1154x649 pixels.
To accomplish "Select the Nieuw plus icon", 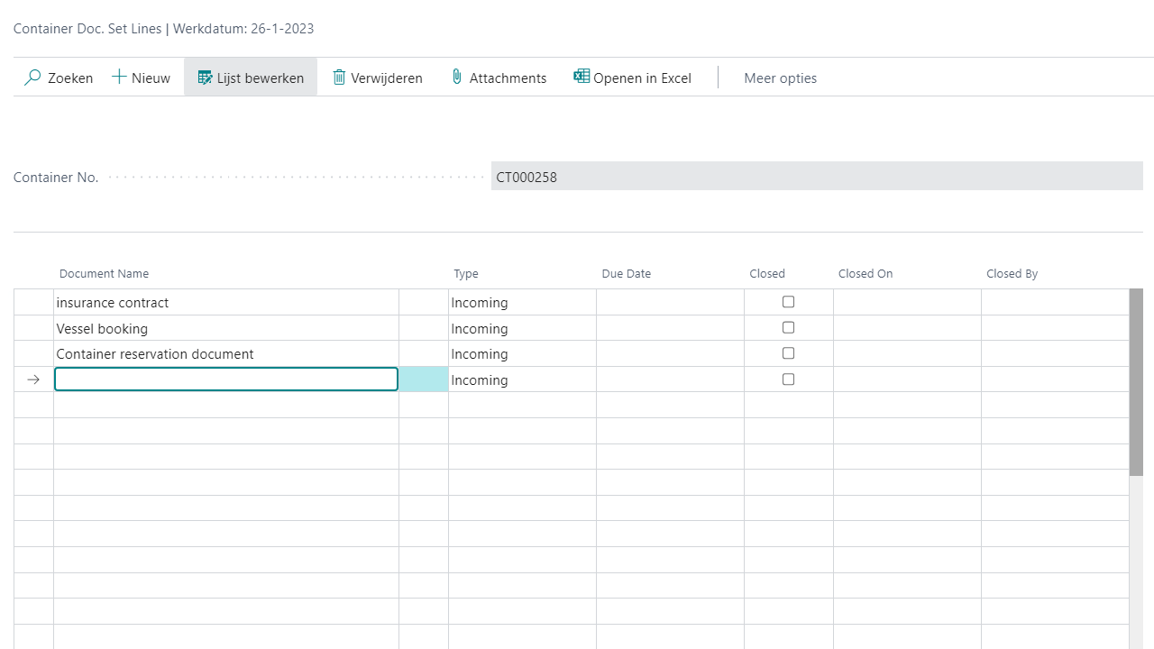I will click(116, 77).
